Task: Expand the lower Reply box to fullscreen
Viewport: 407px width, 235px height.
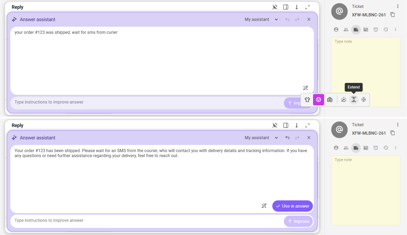Action: [x=307, y=125]
